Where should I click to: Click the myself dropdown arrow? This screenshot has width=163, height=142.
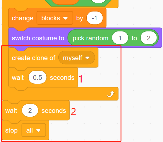pyautogui.click(x=88, y=58)
